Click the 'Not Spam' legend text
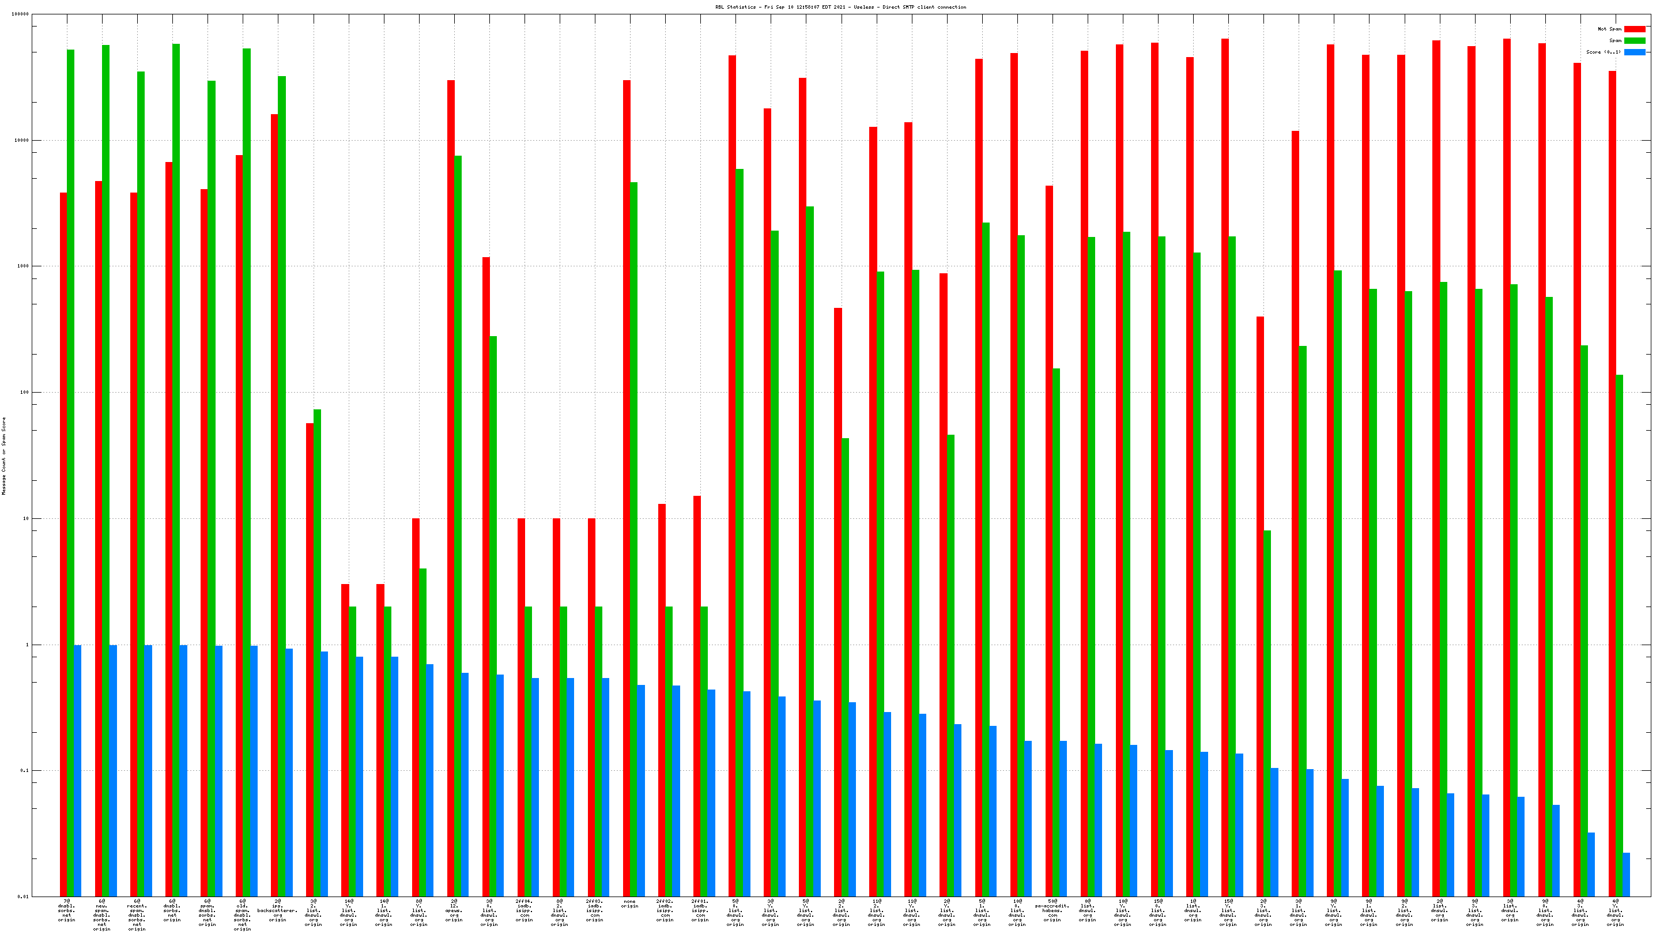 (1609, 29)
